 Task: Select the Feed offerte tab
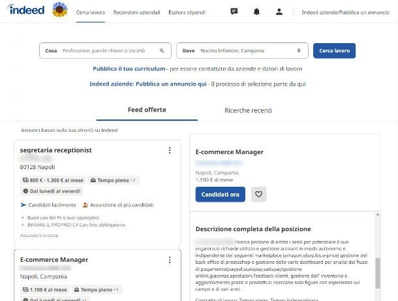coord(147,110)
